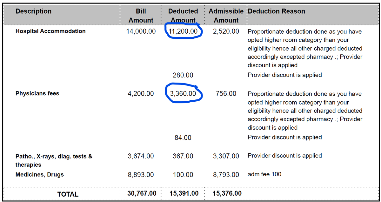Click Physicians fees proportionate deduction reason text
The height and width of the screenshot is (202, 381).
tap(305, 111)
